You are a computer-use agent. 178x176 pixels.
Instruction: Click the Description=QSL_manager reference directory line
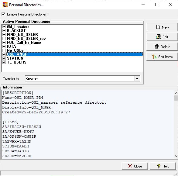[x=54, y=103]
